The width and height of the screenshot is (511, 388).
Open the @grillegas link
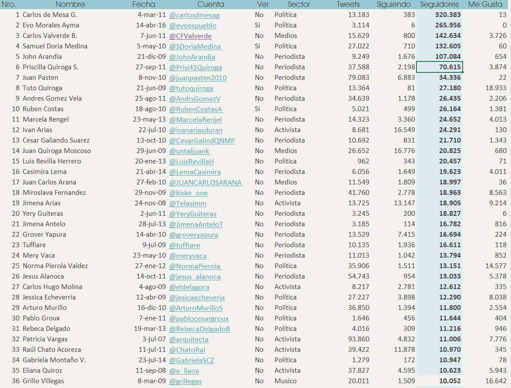(x=186, y=381)
